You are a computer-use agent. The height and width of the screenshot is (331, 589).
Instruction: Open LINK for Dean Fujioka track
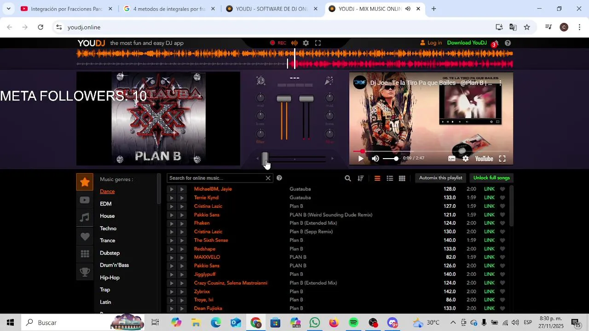click(489, 308)
